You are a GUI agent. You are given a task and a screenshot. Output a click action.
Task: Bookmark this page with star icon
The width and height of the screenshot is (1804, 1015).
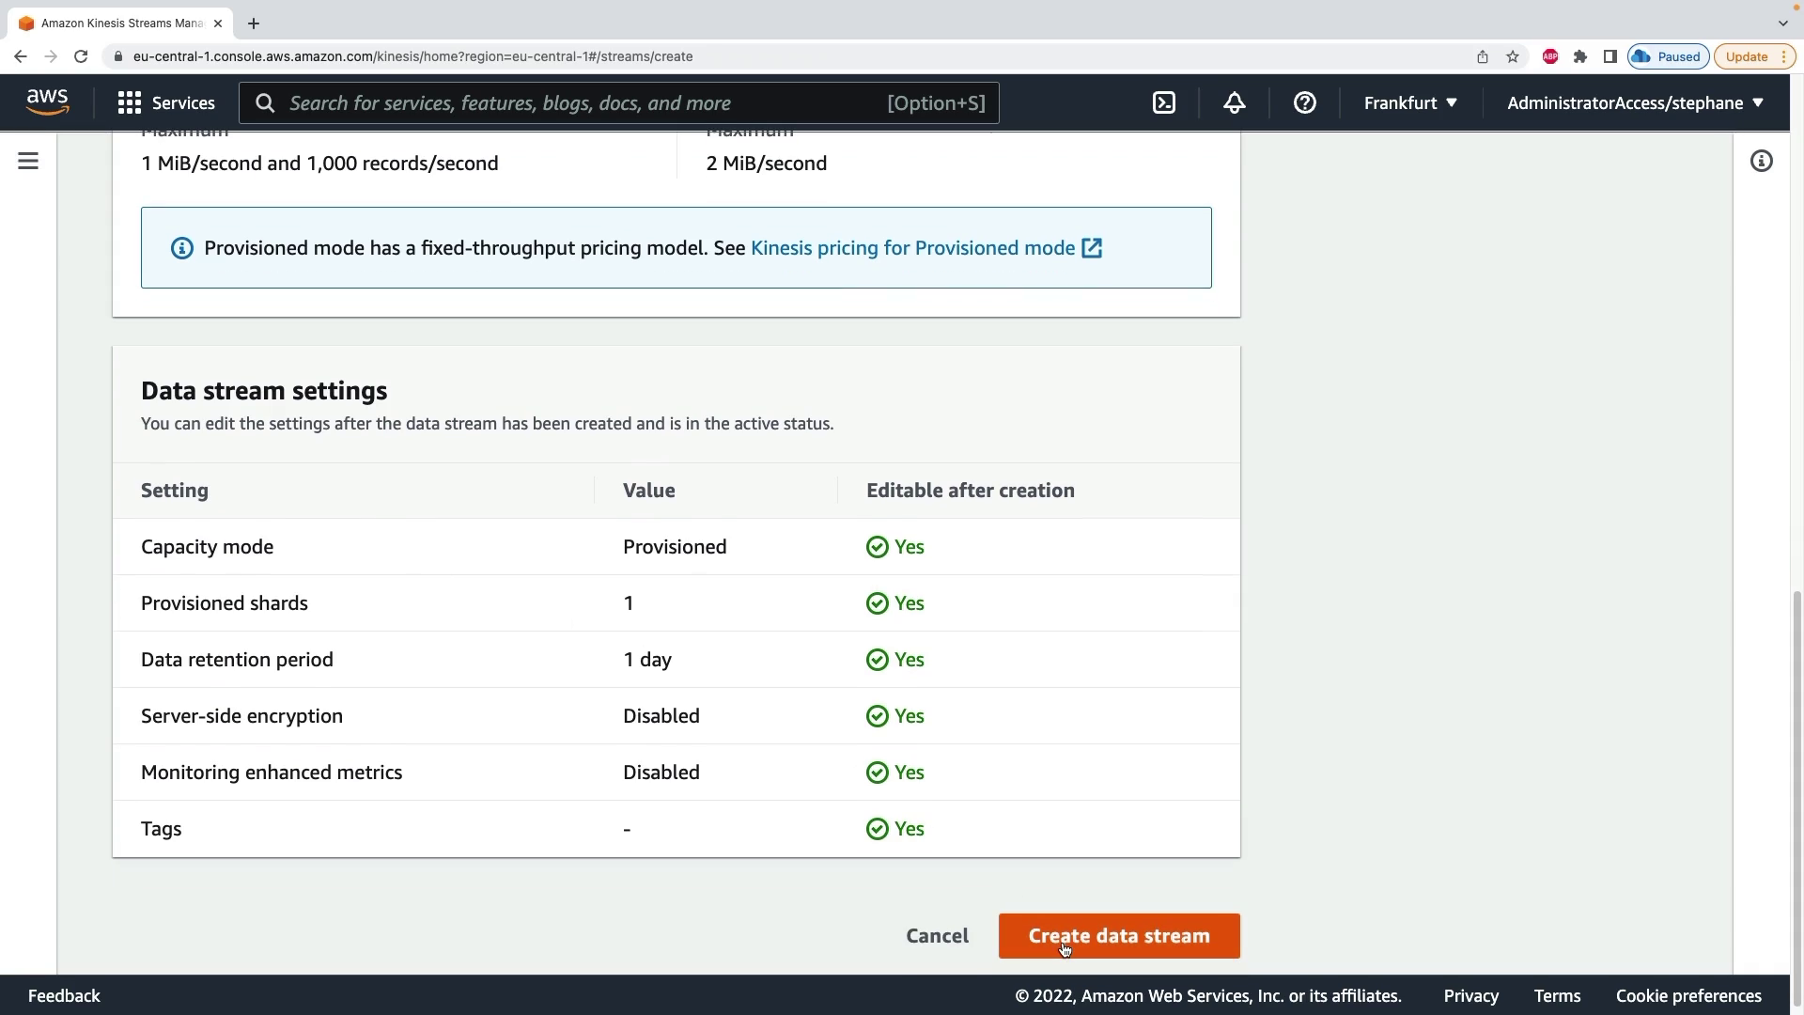tap(1512, 56)
